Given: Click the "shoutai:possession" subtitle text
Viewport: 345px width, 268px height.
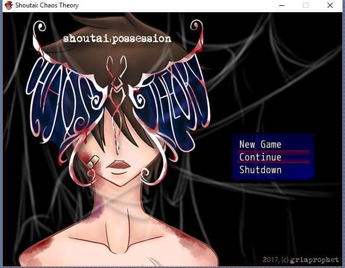Looking at the screenshot, I should [x=117, y=39].
